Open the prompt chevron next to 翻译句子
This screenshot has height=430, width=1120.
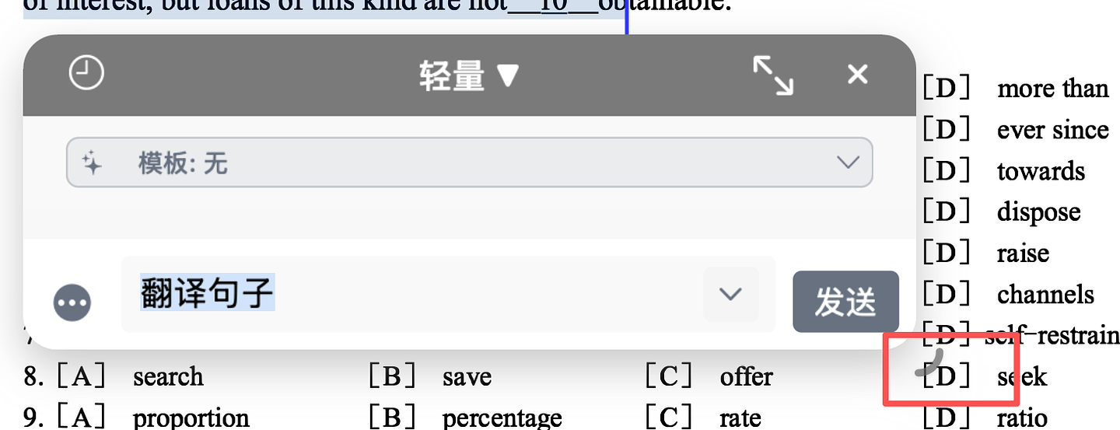point(730,294)
